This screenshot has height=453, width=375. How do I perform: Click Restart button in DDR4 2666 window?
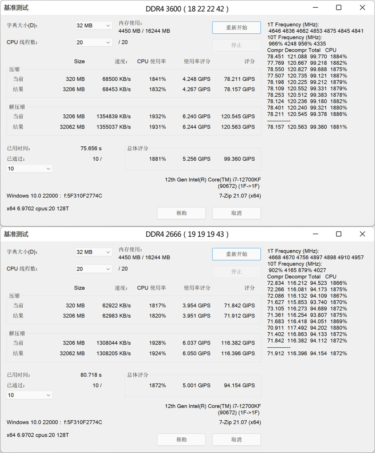236,254
